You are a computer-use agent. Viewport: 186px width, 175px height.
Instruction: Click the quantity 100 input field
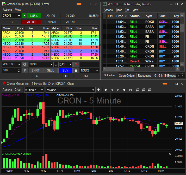[10, 70]
